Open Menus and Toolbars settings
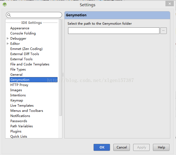The width and height of the screenshot is (176, 155). pyautogui.click(x=27, y=111)
